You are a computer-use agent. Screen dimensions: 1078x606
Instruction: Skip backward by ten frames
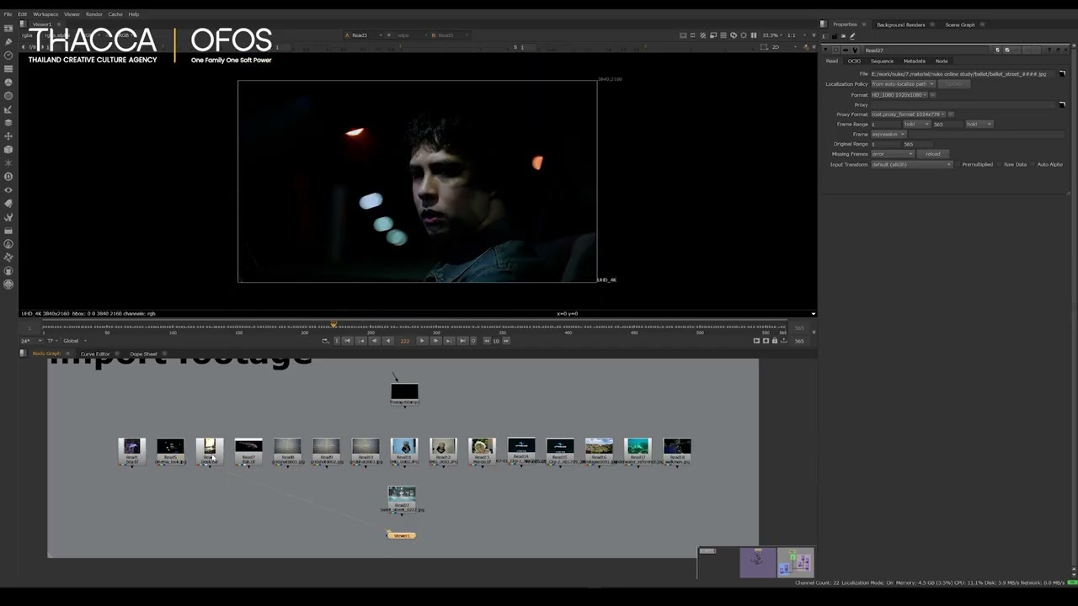[487, 341]
